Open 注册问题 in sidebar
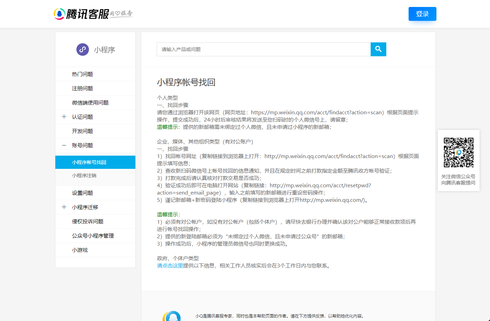The height and width of the screenshot is (321, 490). (82, 88)
